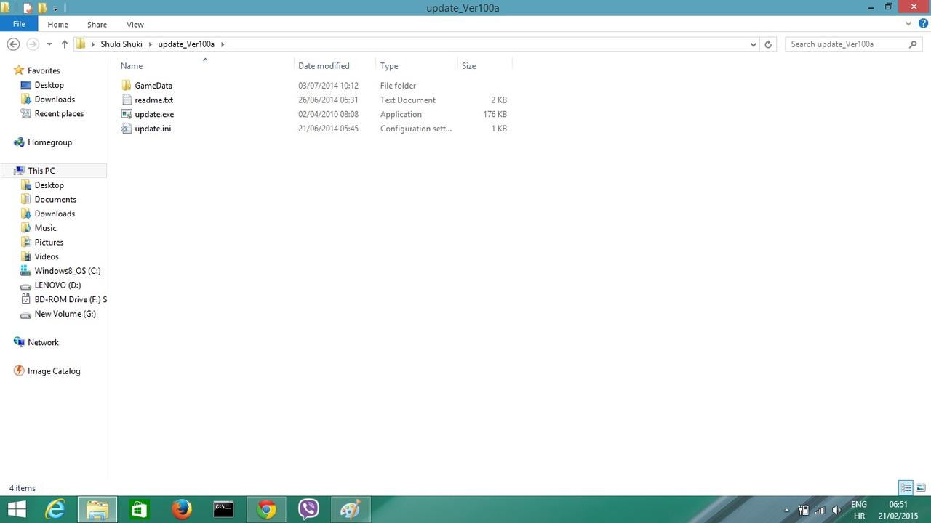The height and width of the screenshot is (523, 931).
Task: Expand the ribbon with the chevron
Action: tap(908, 24)
